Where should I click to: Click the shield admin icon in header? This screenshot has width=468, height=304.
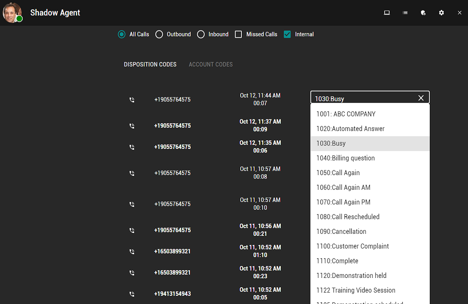click(x=423, y=13)
